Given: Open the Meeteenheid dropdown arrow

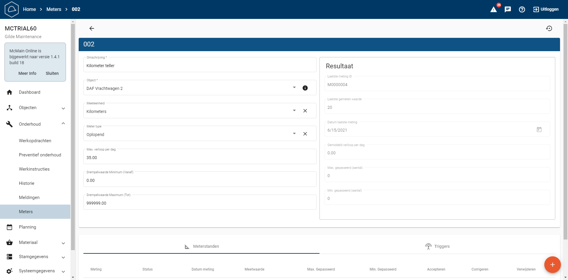Looking at the screenshot, I should [294, 111].
